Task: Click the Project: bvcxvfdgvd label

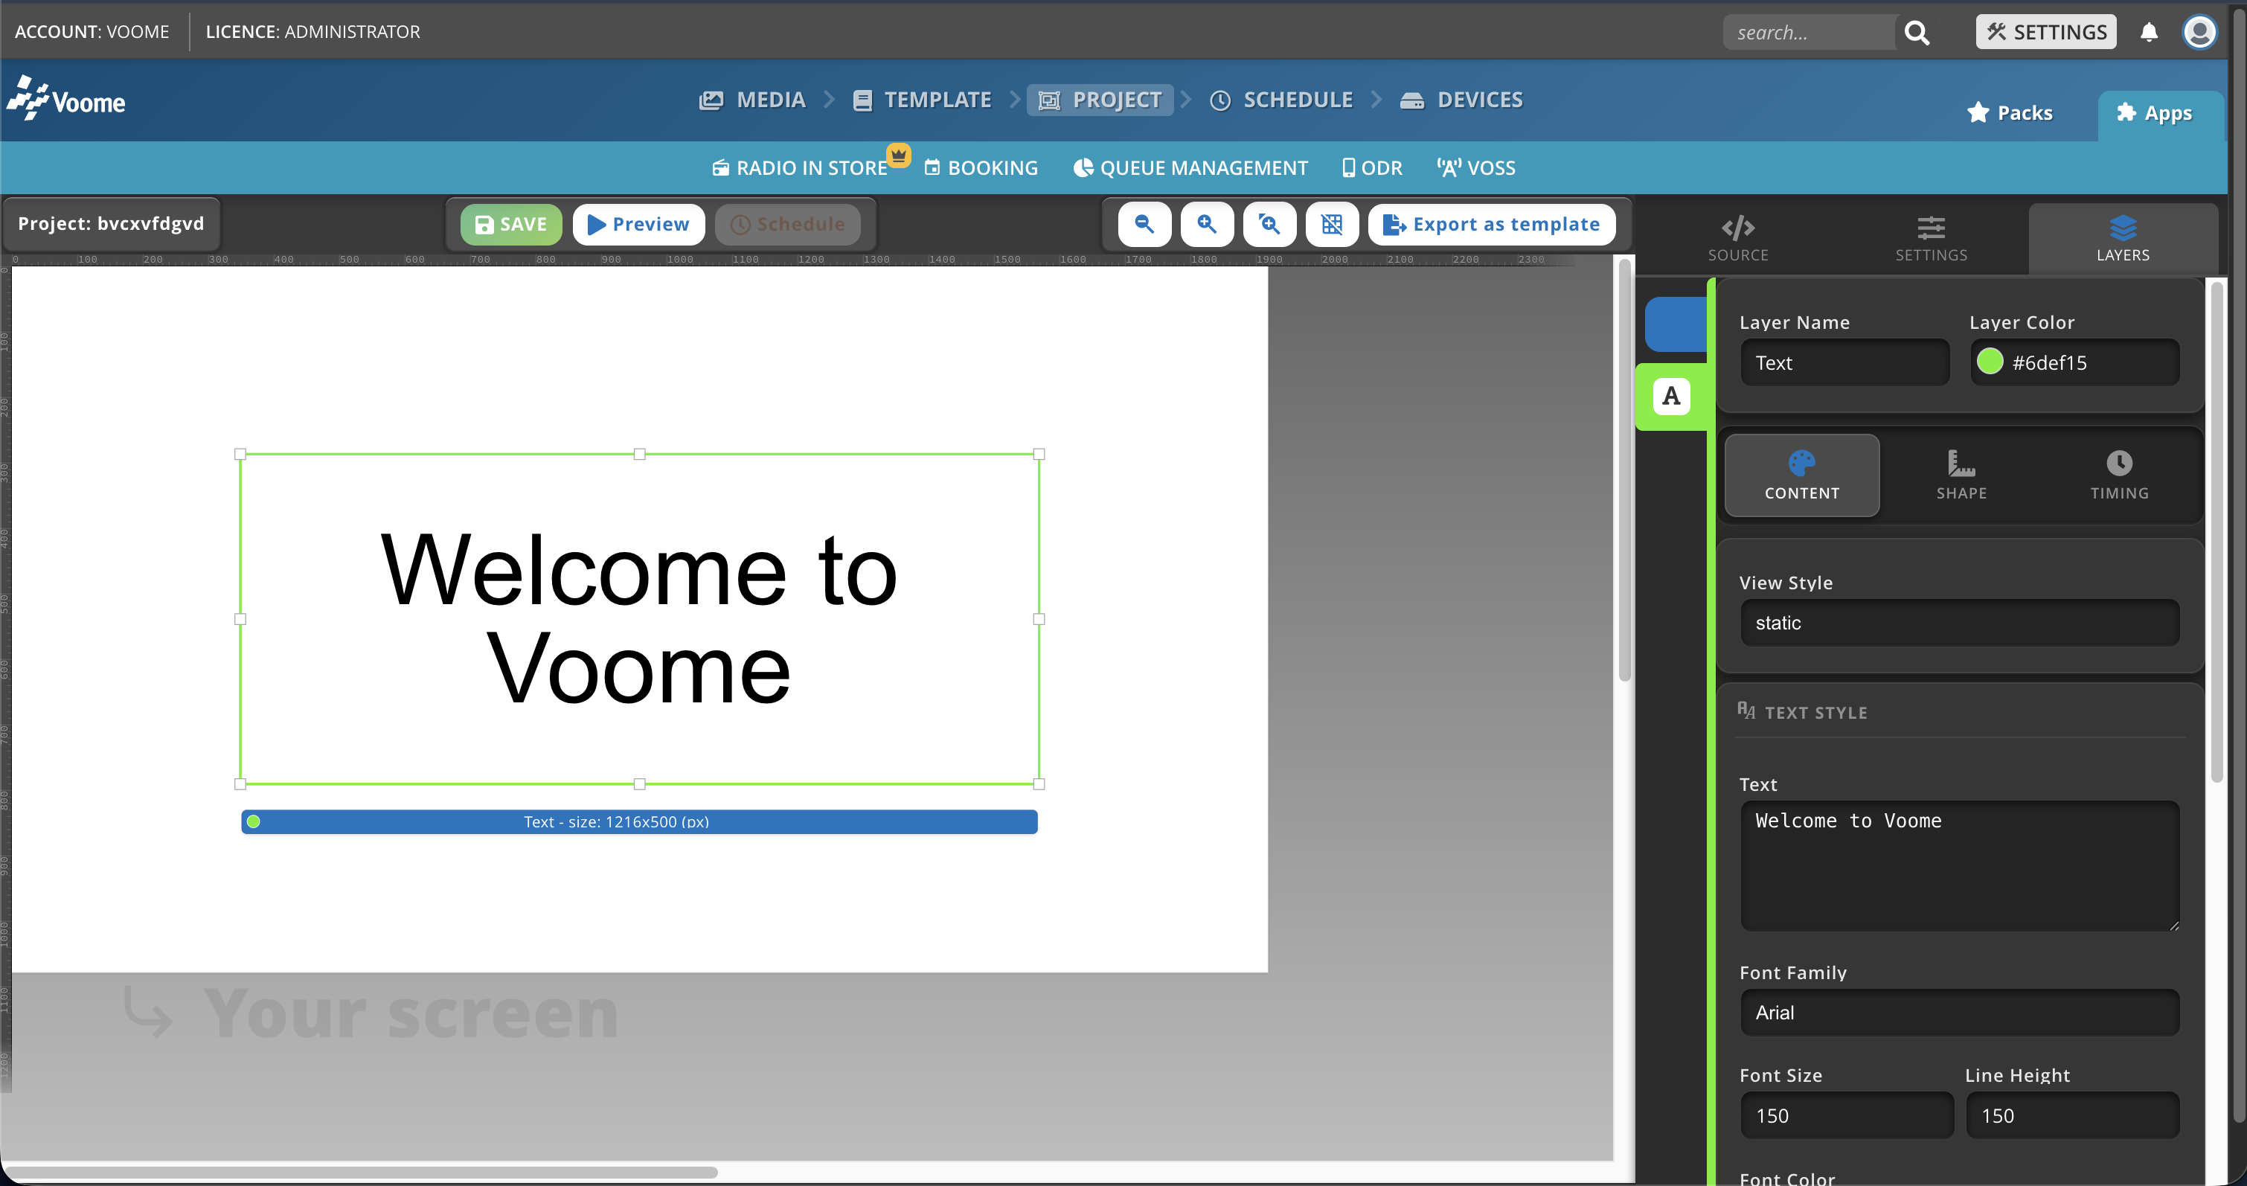Action: click(x=111, y=223)
